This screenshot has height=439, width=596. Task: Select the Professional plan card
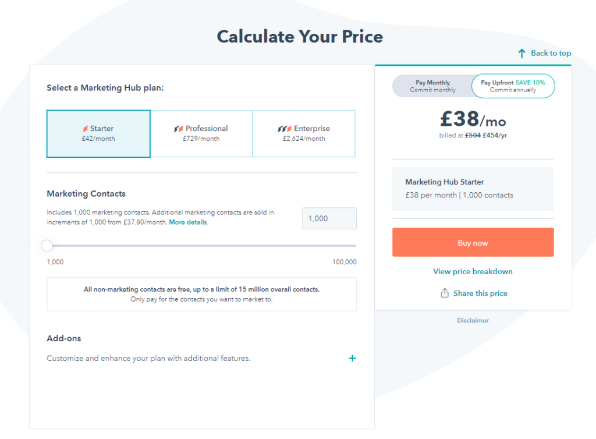click(201, 133)
